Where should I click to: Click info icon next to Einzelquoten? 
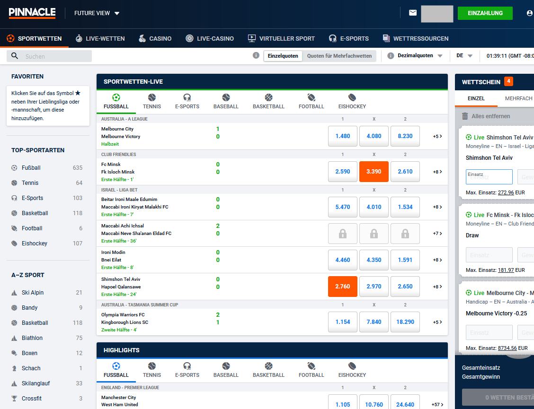point(256,55)
